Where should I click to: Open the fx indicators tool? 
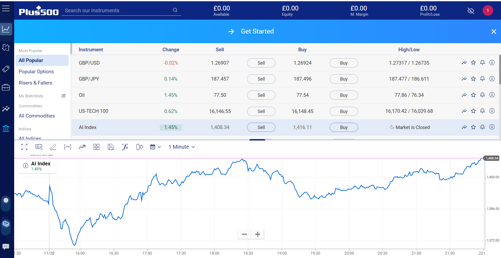(x=125, y=147)
